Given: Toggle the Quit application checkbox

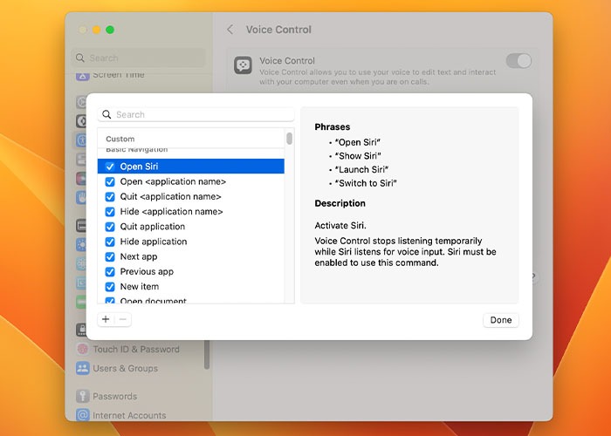Looking at the screenshot, I should pos(110,227).
